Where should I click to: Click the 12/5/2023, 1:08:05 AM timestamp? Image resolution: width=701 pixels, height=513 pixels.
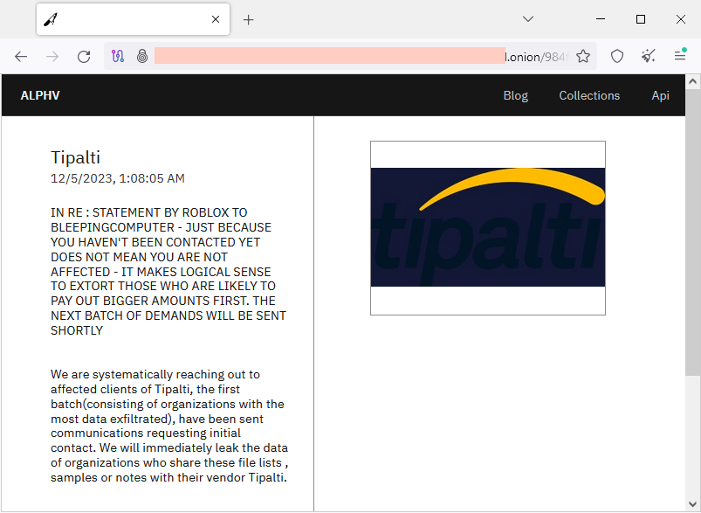tap(118, 178)
